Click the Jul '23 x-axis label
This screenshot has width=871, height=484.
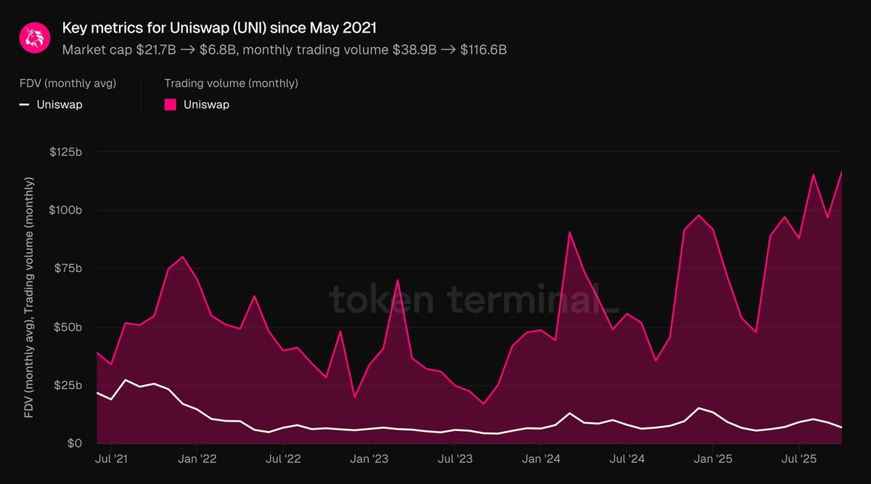pyautogui.click(x=455, y=459)
